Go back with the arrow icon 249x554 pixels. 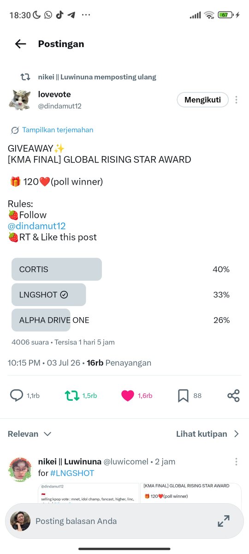(x=20, y=44)
